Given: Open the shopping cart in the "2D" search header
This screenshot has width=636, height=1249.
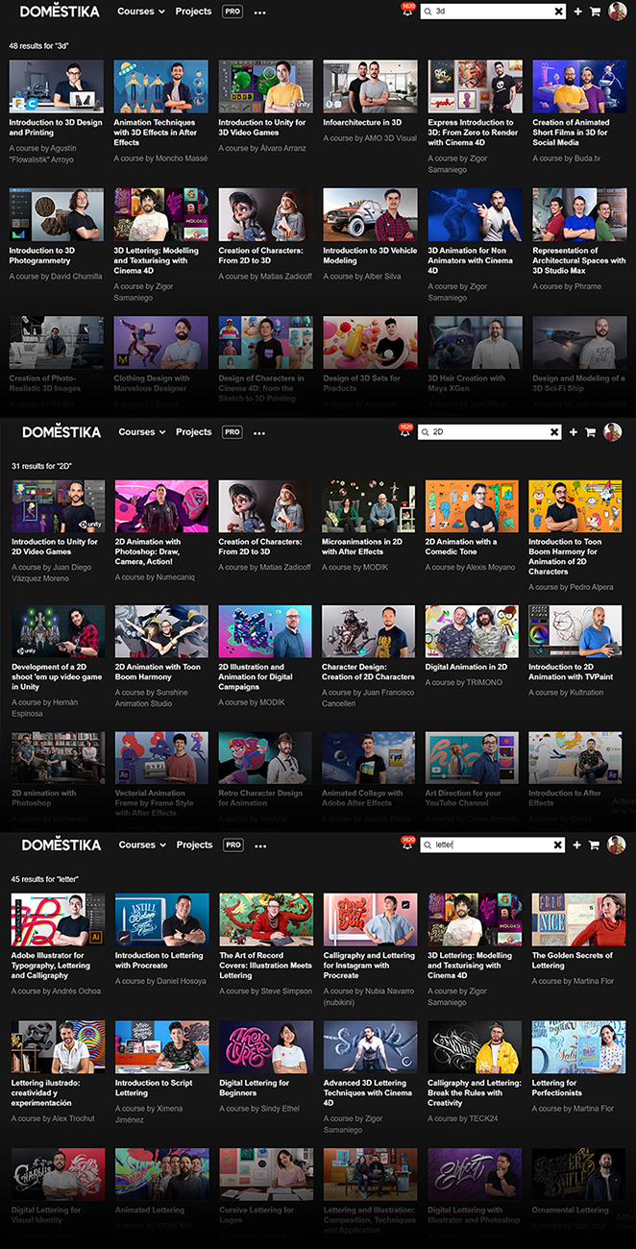Looking at the screenshot, I should point(593,432).
